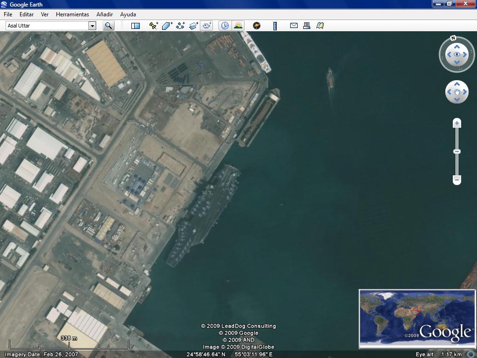Click the Record a Tour camera icon
This screenshot has height=358, width=477.
click(x=207, y=26)
